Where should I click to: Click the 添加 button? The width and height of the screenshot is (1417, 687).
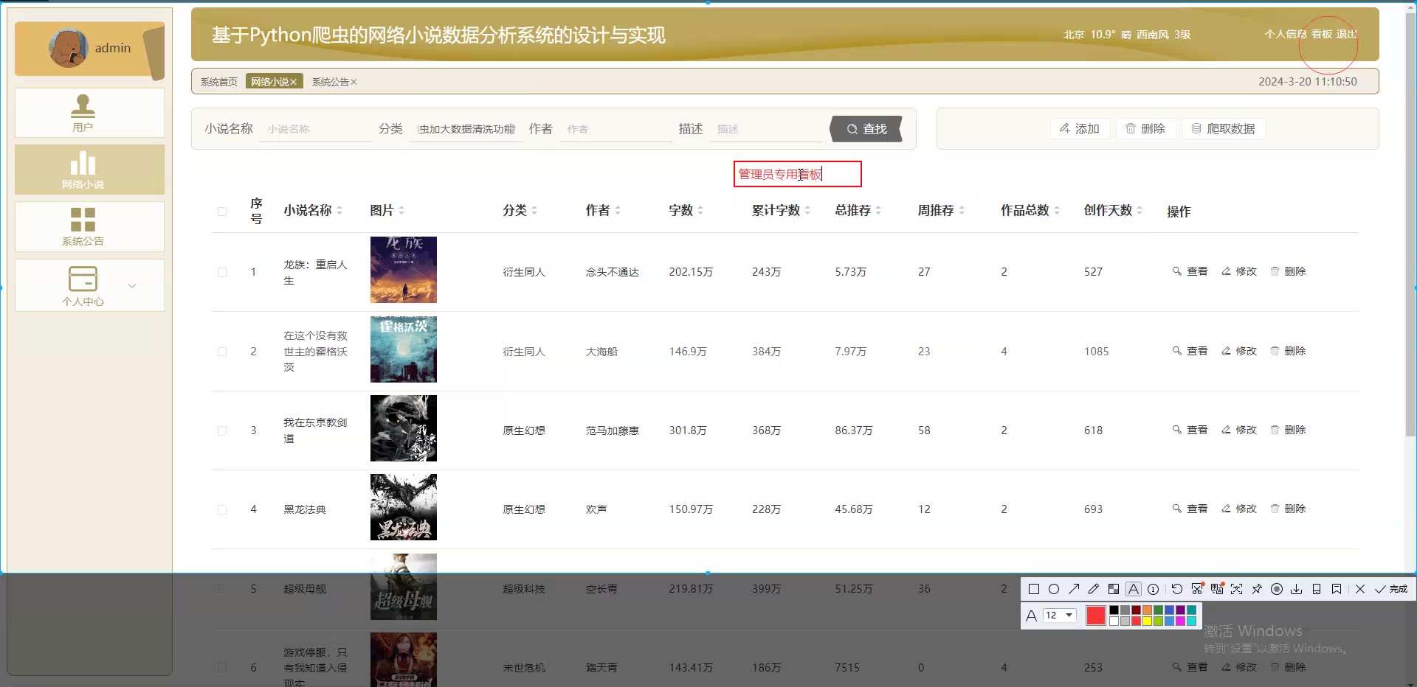(x=1080, y=129)
